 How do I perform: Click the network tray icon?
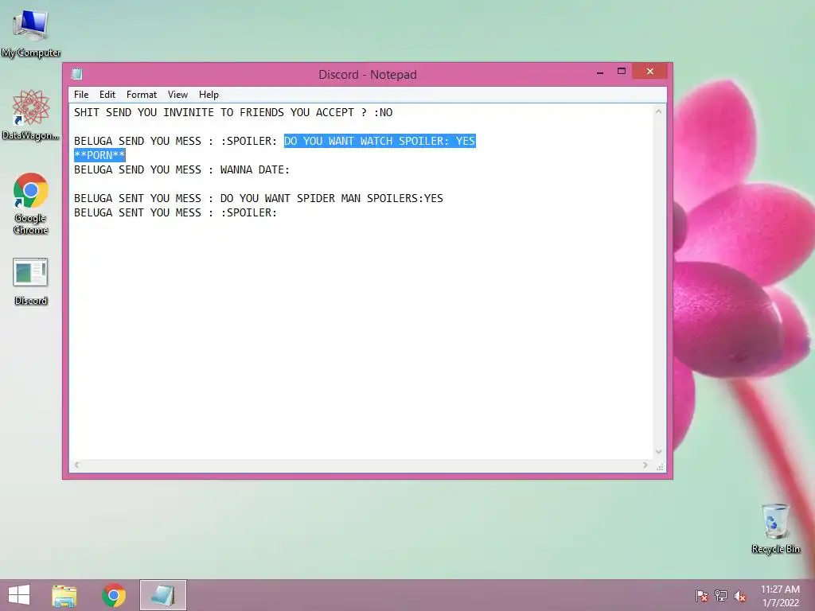pyautogui.click(x=721, y=596)
